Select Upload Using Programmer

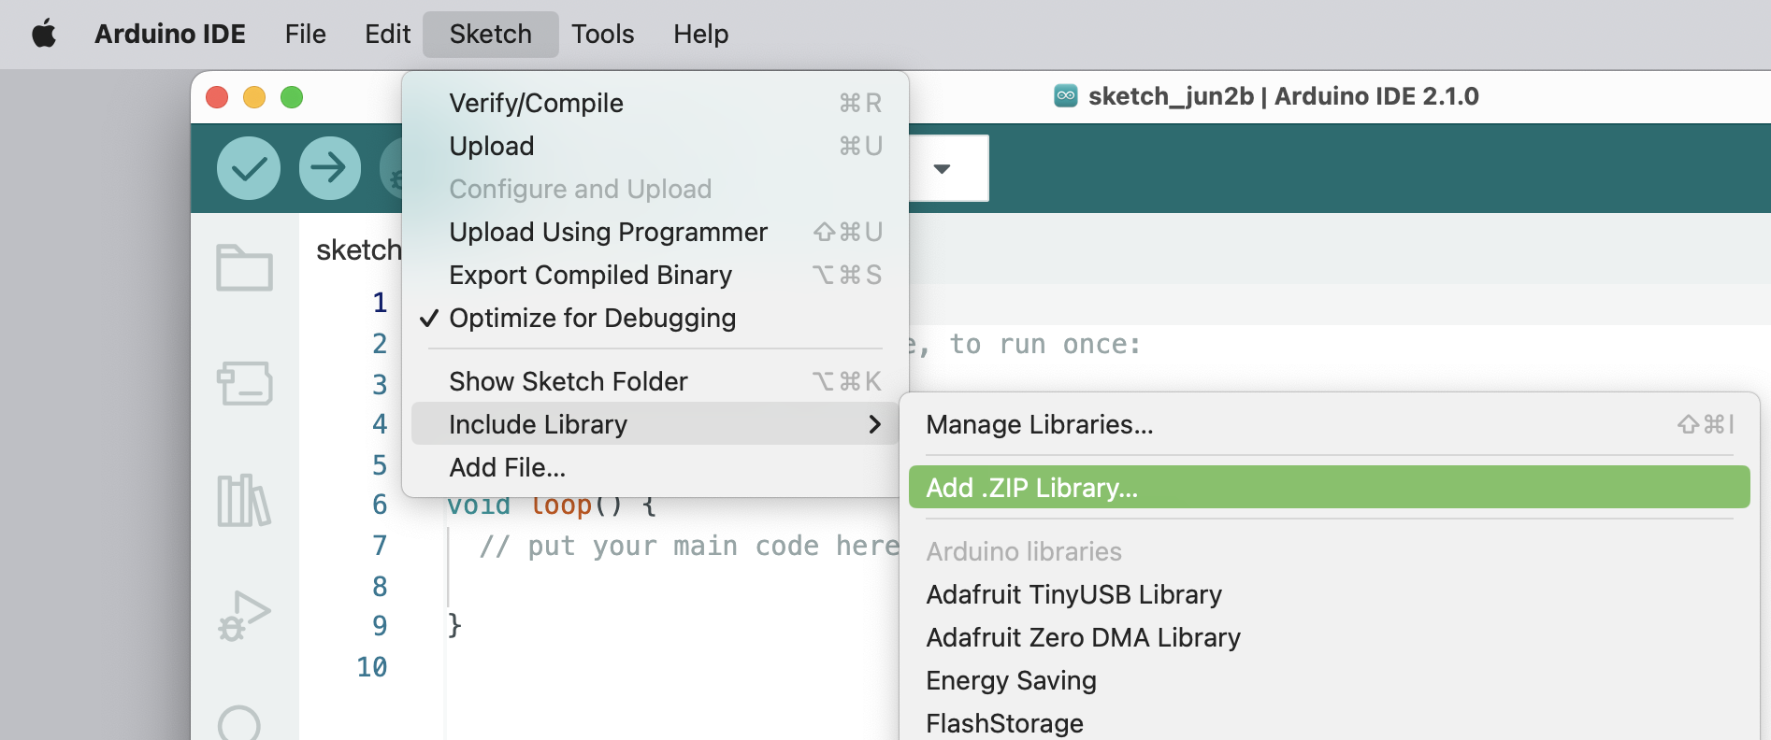coord(655,232)
